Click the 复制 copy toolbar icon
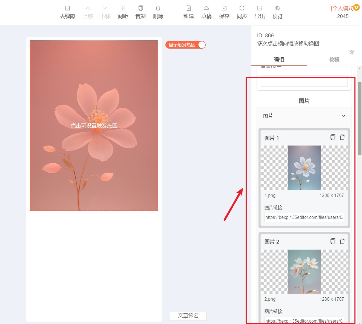 click(x=140, y=8)
